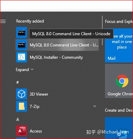This screenshot has height=139, width=133.
Task: Open the Outlook tile
Action: tap(119, 128)
